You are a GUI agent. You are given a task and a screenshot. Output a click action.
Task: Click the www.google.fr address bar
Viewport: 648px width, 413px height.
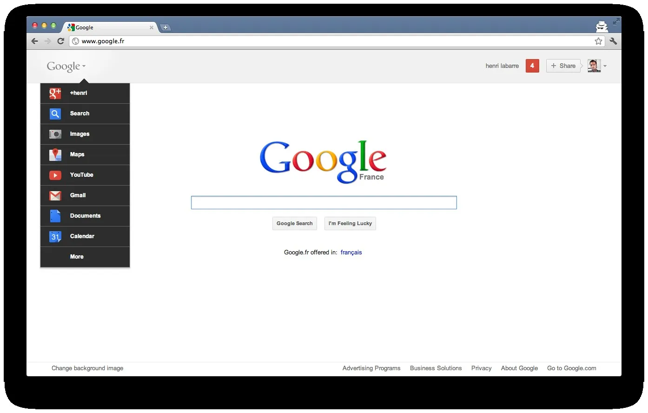tap(337, 41)
